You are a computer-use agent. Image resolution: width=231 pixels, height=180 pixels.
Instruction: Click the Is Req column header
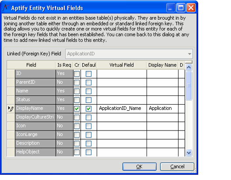64,65
